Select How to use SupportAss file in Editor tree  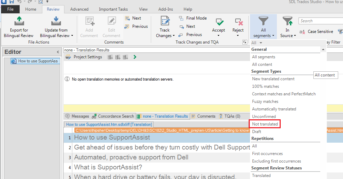click(x=35, y=61)
